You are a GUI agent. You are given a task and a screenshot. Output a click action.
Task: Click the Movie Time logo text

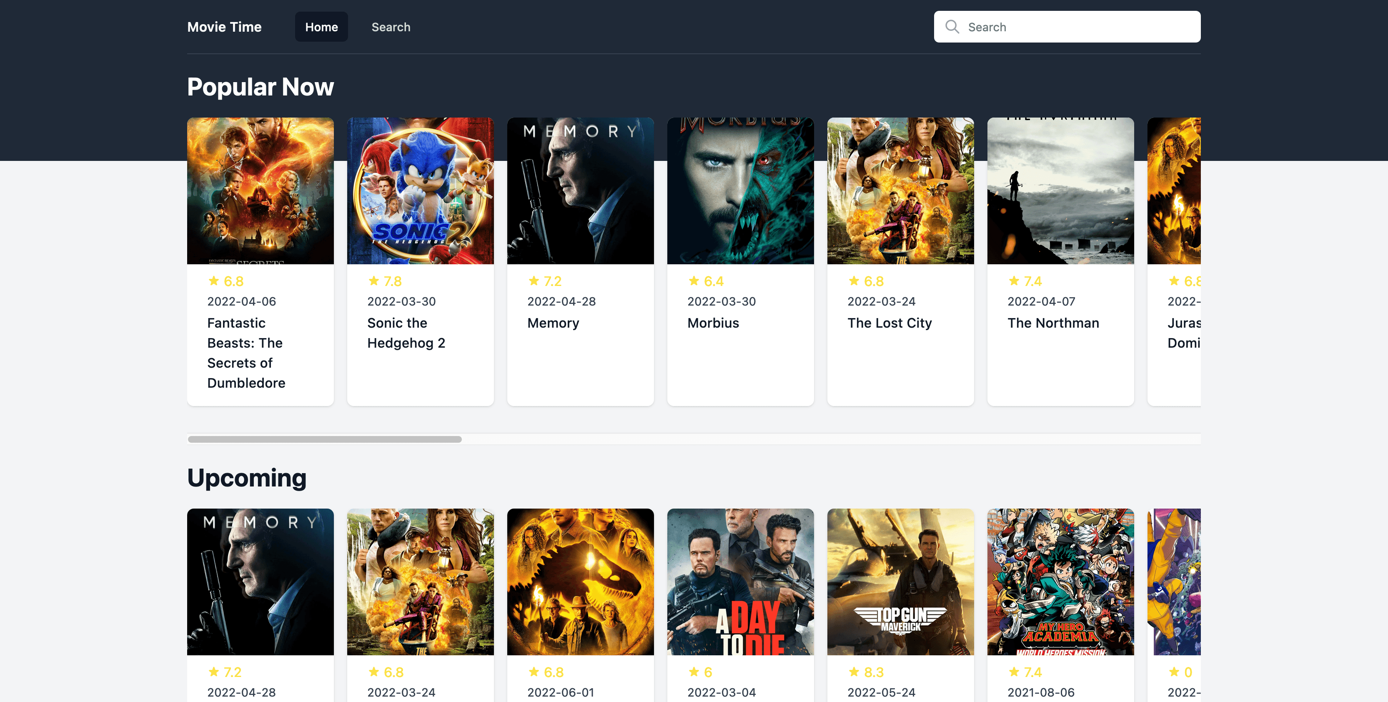click(x=224, y=27)
